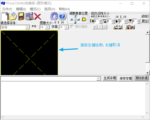Click the right margin value field
The image size is (150, 120).
122,21
